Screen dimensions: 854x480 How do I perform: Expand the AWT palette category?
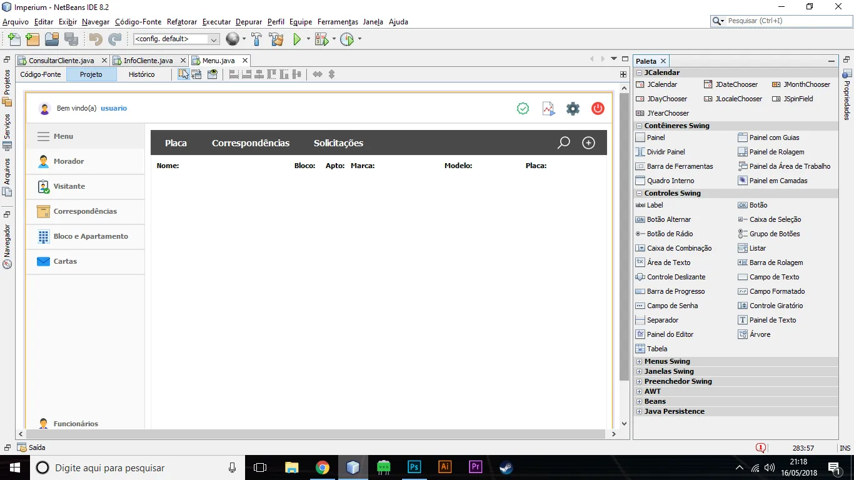(639, 391)
